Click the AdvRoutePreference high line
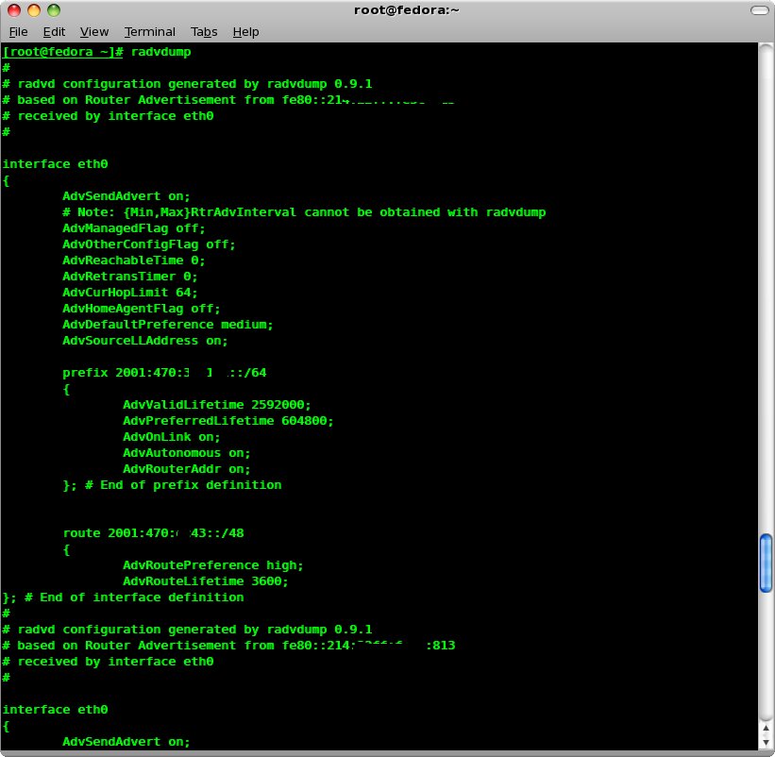This screenshot has width=775, height=757. 213,565
